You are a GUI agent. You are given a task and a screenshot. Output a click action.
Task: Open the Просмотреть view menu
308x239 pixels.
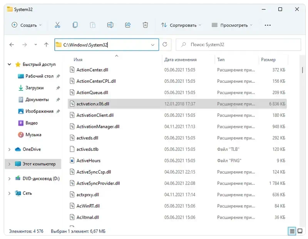232,25
